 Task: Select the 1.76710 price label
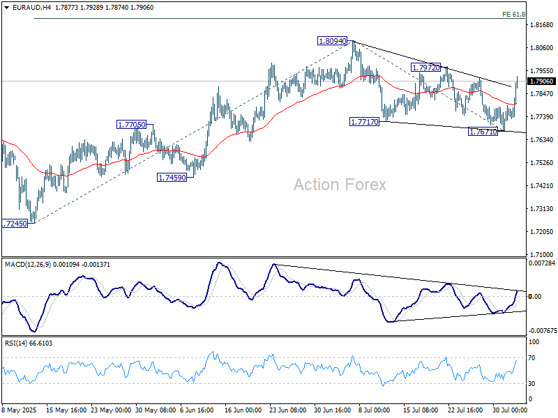483,132
